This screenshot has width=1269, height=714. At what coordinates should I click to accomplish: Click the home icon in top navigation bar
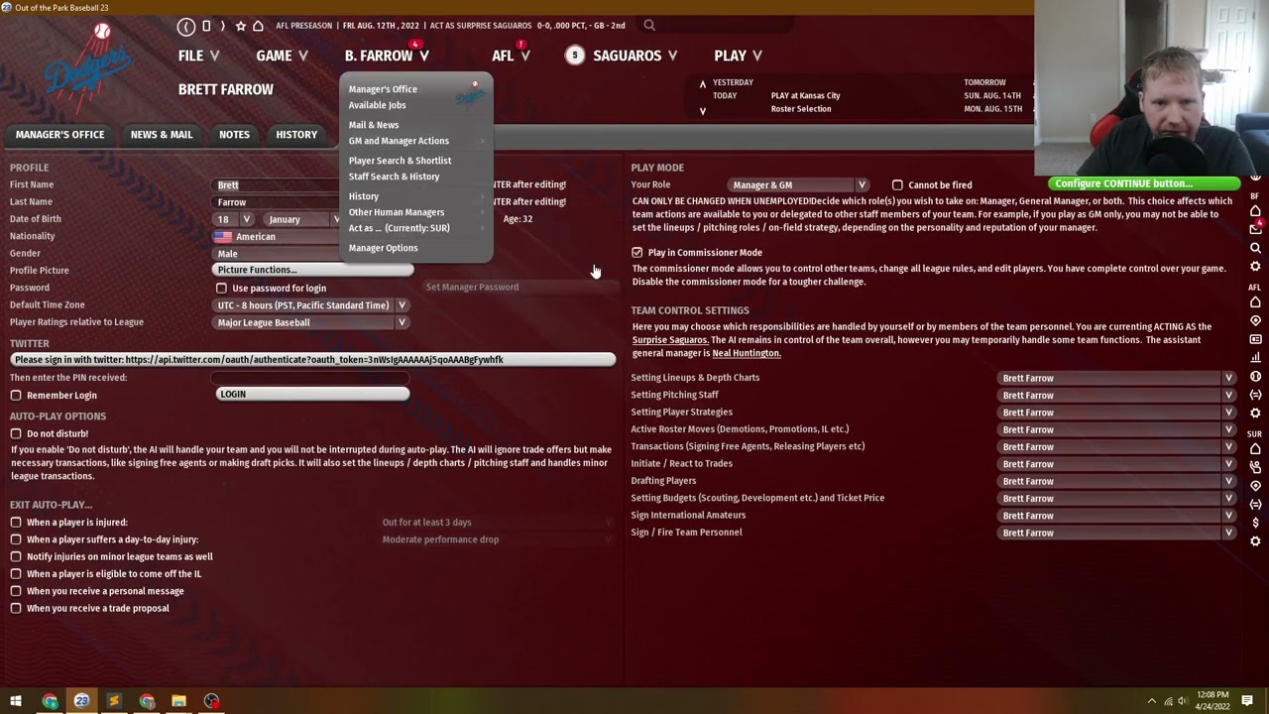coord(258,26)
